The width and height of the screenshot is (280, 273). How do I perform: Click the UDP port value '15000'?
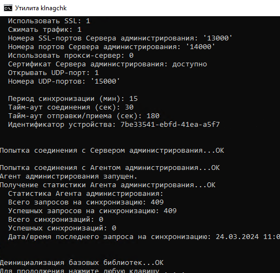click(105, 81)
